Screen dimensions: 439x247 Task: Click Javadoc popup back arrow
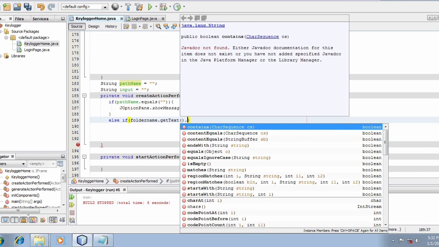(184, 18)
